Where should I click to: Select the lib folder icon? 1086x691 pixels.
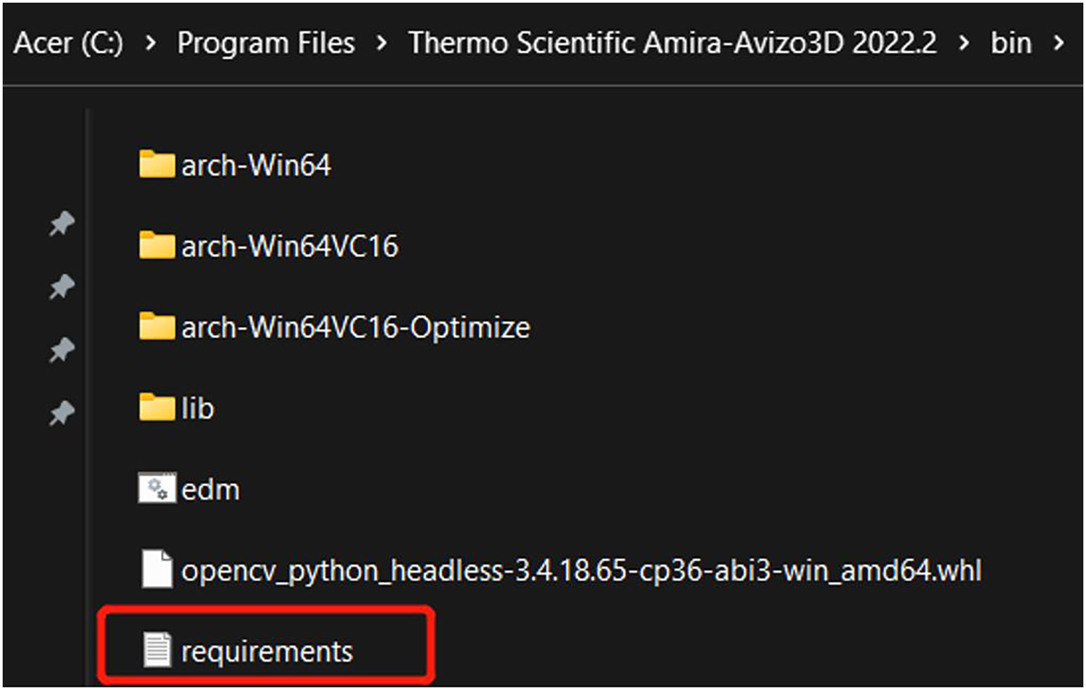click(157, 407)
